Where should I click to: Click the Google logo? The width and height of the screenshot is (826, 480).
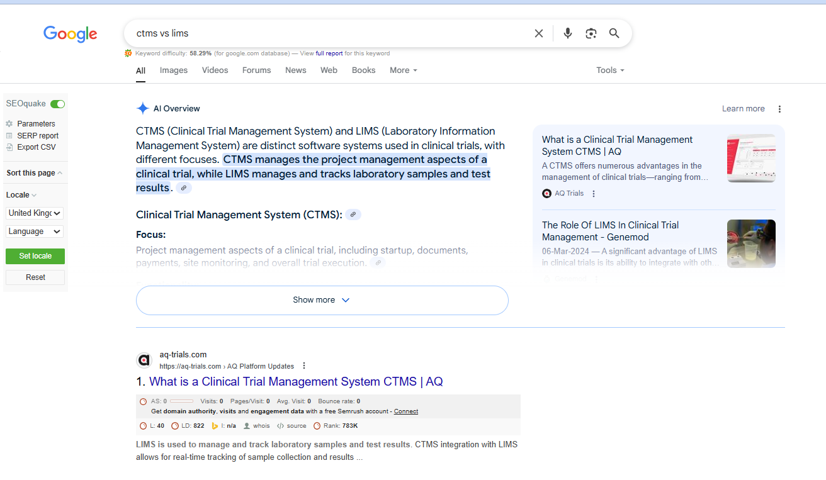point(70,34)
